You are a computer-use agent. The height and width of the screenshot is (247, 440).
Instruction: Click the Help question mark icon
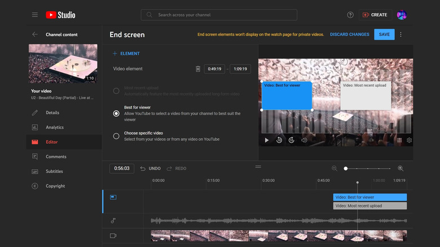click(350, 15)
